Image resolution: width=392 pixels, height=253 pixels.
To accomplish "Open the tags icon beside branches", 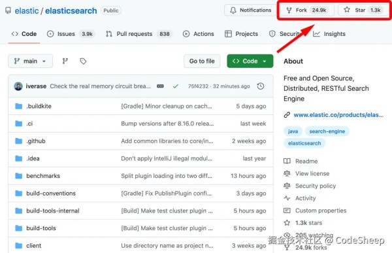I will [83, 61].
